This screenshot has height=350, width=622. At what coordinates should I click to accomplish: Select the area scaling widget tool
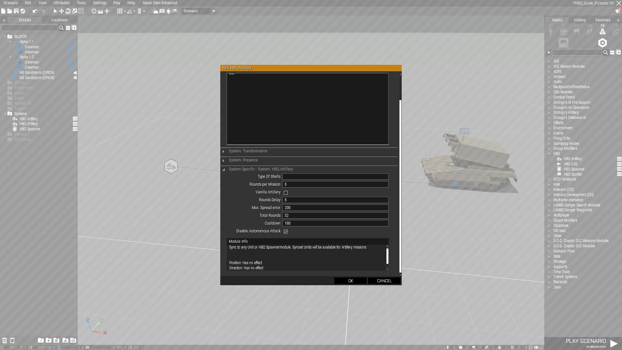coord(81,11)
